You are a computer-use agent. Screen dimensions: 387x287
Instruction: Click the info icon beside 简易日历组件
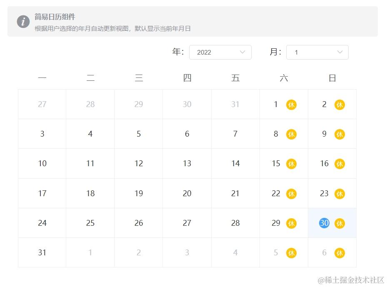[x=23, y=22]
